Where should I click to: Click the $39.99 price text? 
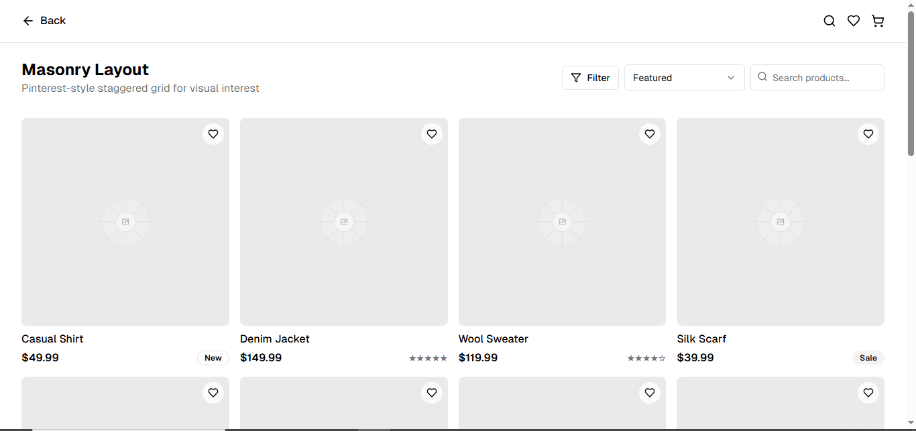click(695, 358)
